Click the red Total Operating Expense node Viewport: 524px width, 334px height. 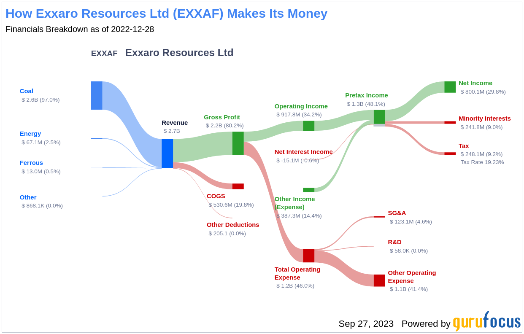pyautogui.click(x=308, y=256)
